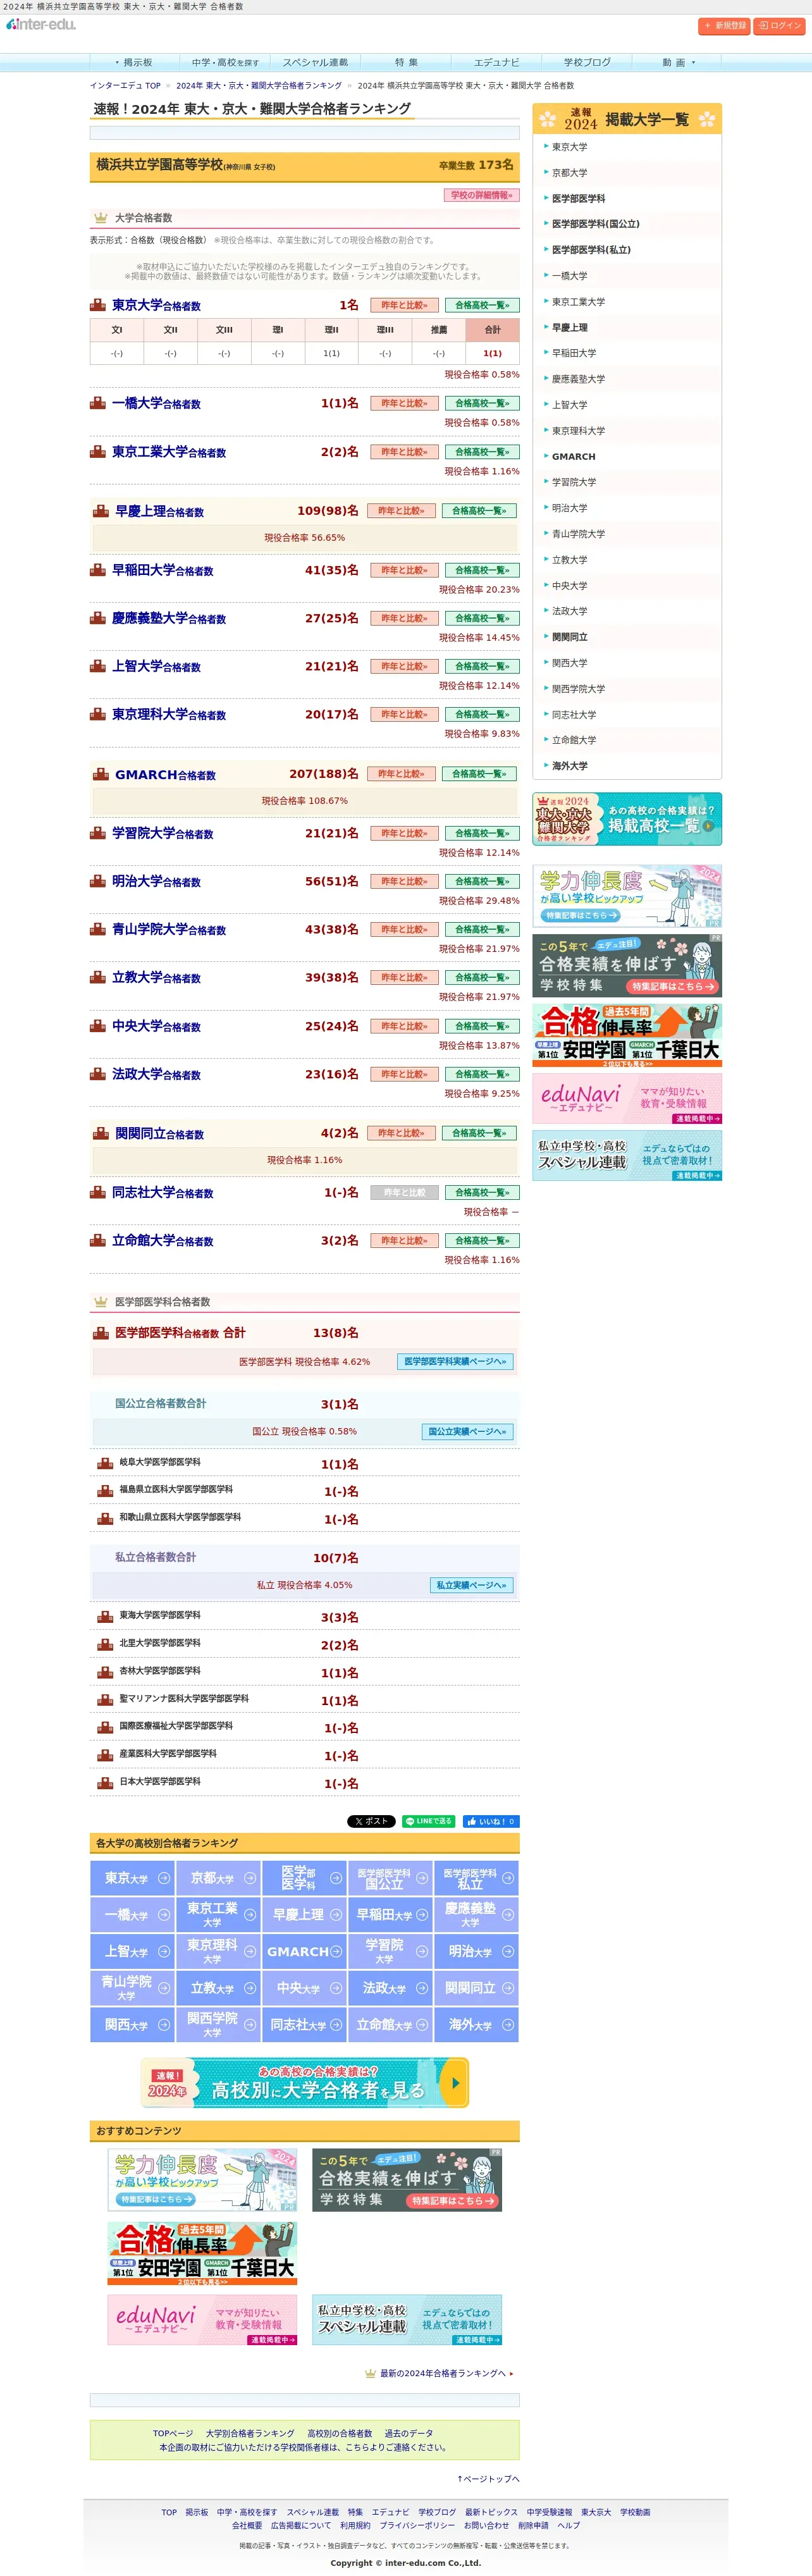Click 学力伸長度 banner in sidebar
Image resolution: width=812 pixels, height=2576 pixels.
[627, 897]
